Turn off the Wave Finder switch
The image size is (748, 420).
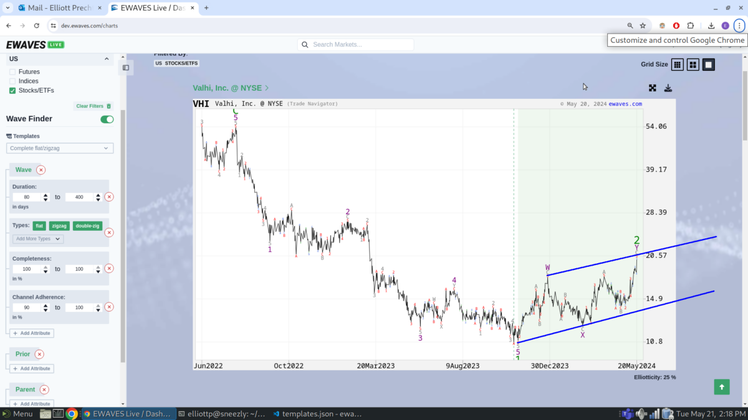pyautogui.click(x=107, y=119)
